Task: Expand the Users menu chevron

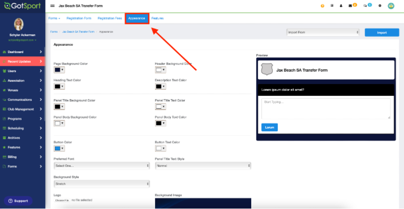Action: [41, 71]
